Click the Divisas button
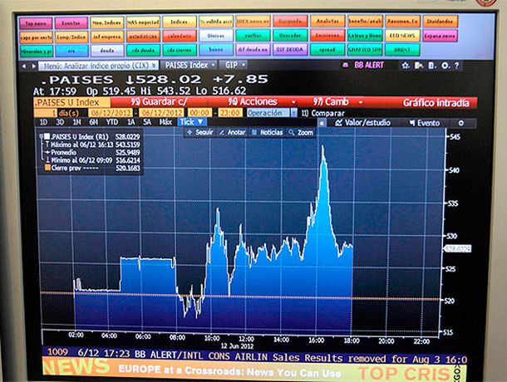 pos(216,36)
